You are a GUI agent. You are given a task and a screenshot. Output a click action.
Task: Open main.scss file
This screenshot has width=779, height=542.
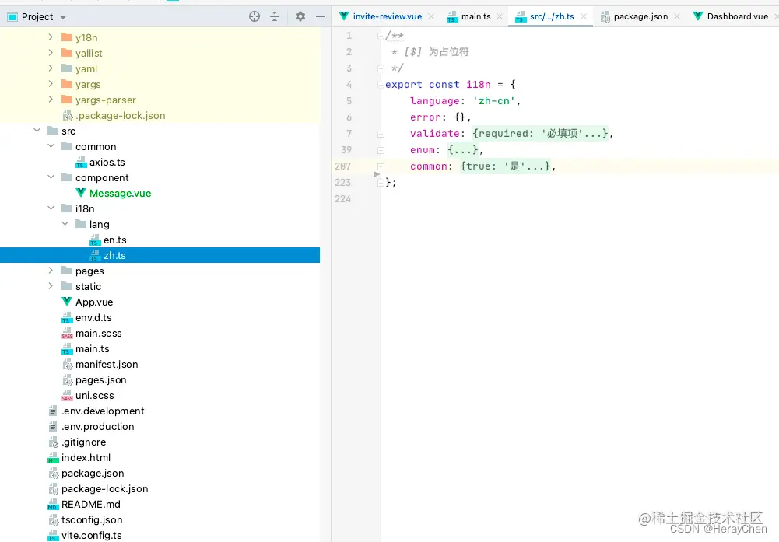[98, 333]
